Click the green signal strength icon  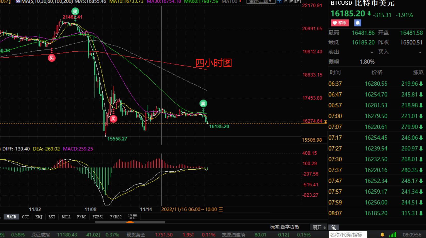393,235
